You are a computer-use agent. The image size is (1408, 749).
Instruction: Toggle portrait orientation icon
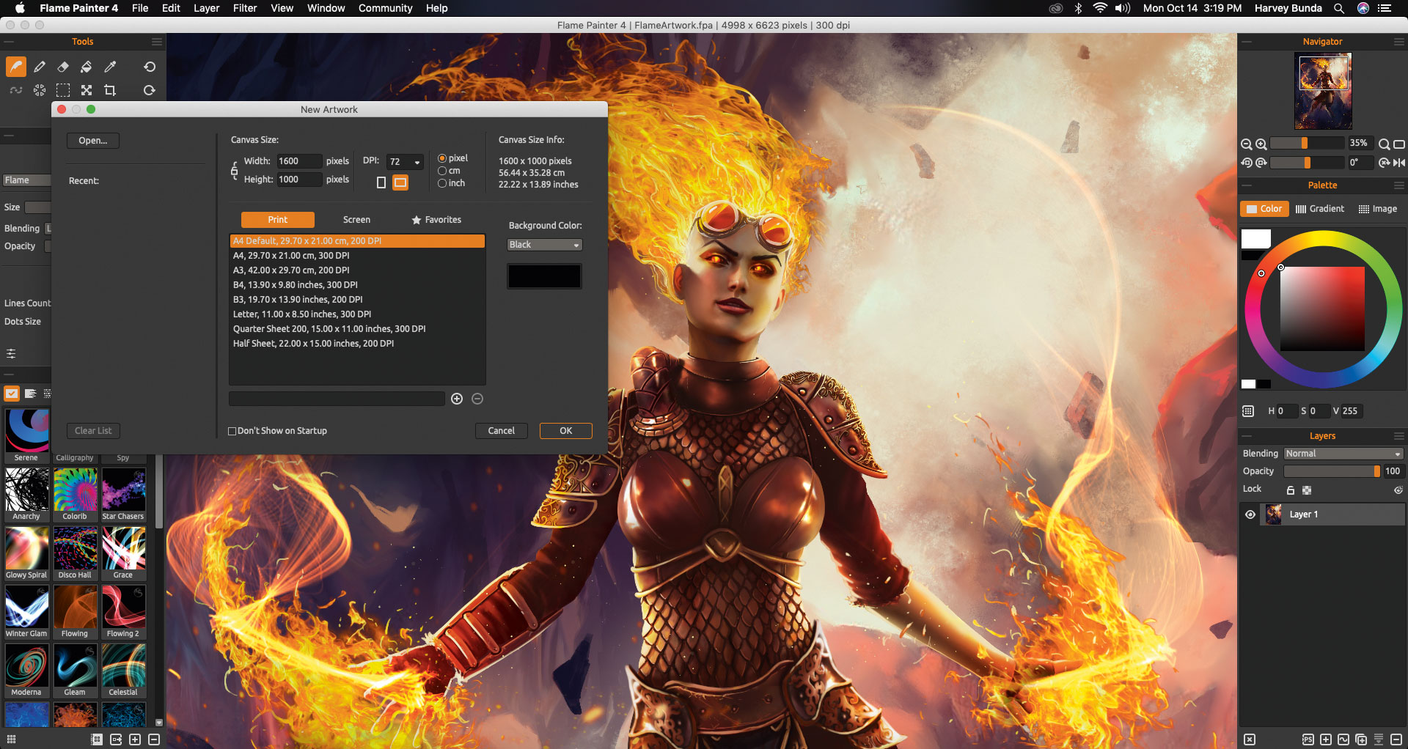381,182
